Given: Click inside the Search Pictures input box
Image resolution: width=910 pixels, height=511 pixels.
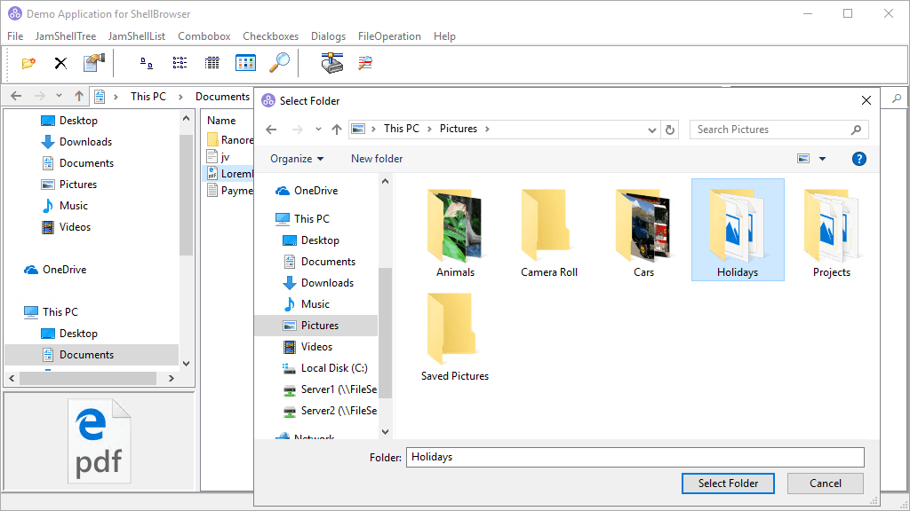Looking at the screenshot, I should [764, 130].
